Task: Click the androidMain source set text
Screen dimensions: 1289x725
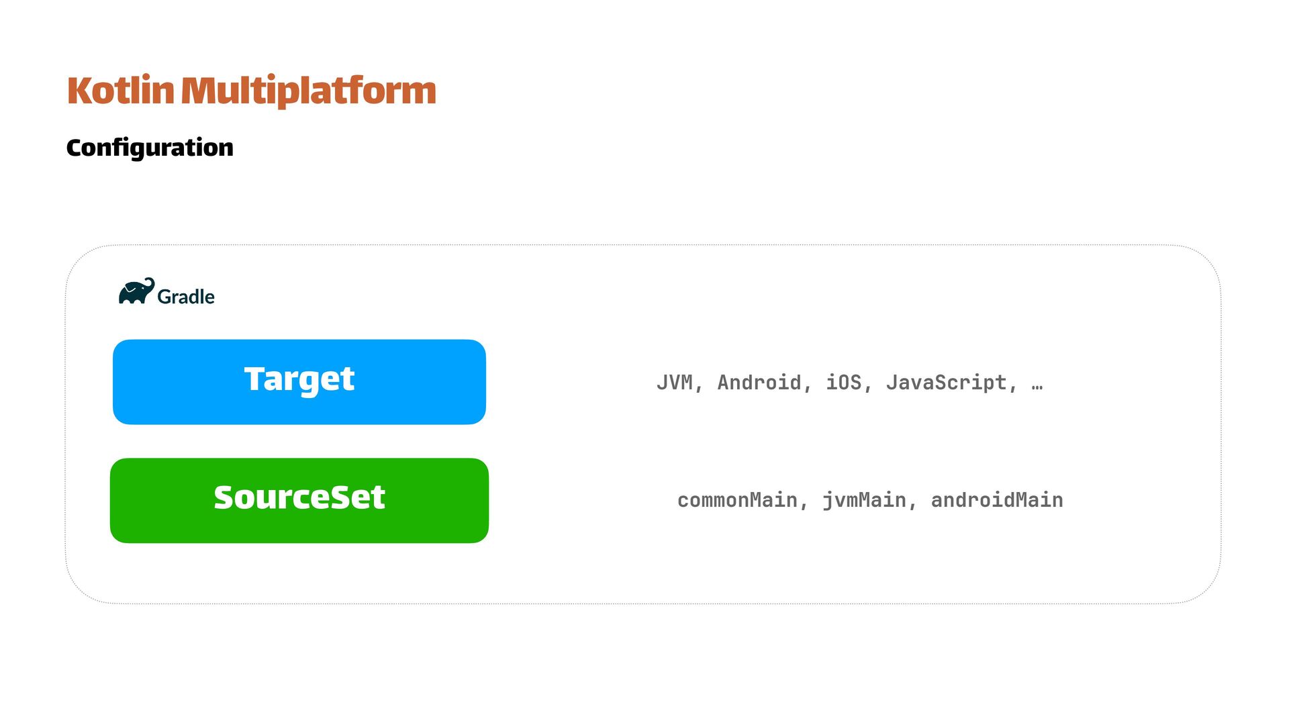Action: tap(997, 500)
